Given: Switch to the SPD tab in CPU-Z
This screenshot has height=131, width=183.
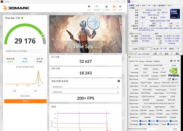Looking at the screenshot, I should pyautogui.click(x=149, y=5).
